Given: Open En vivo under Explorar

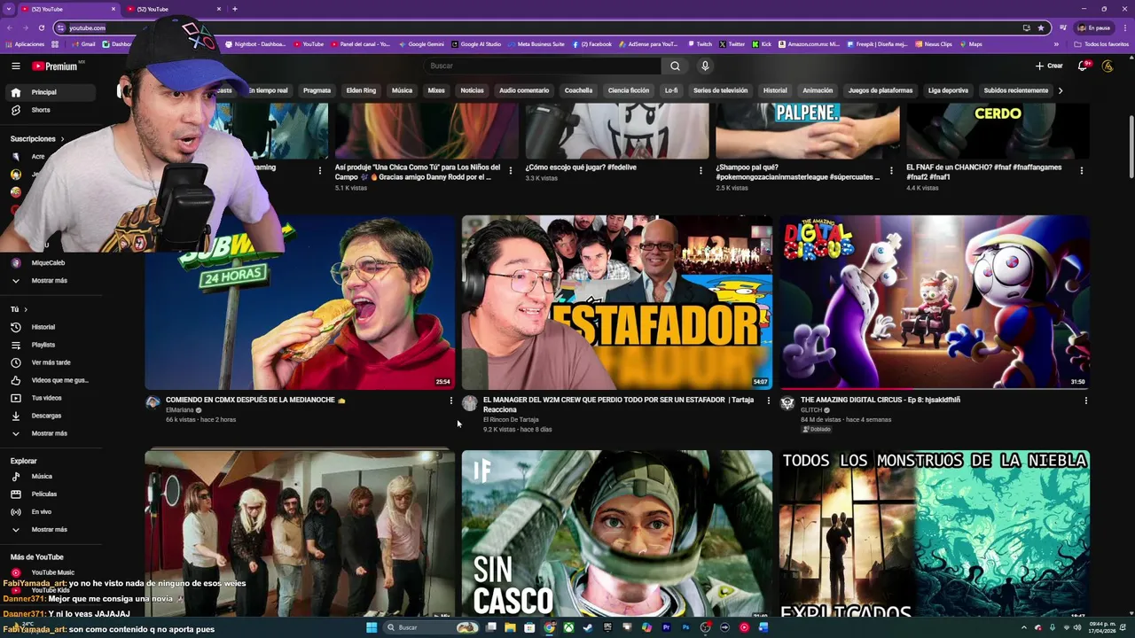Looking at the screenshot, I should click(42, 511).
